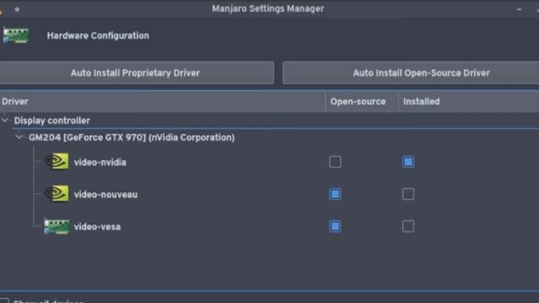The width and height of the screenshot is (539, 303).
Task: Toggle Open-source checkbox for video-nvidia
Action: click(335, 162)
